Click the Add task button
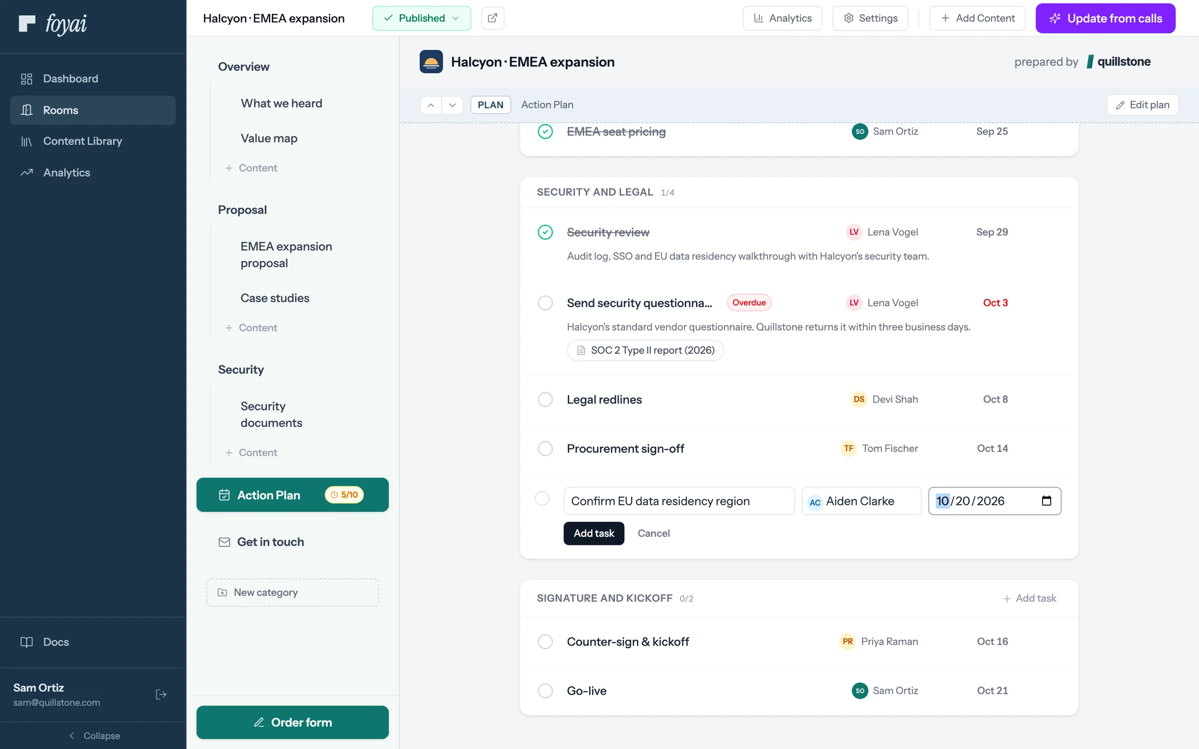Screen dimensions: 1199x749 [594, 533]
